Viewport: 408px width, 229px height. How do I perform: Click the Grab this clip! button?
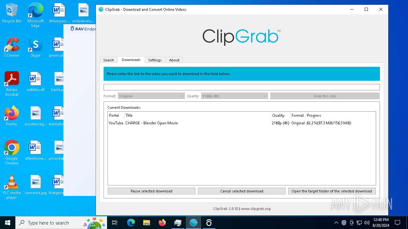325,96
